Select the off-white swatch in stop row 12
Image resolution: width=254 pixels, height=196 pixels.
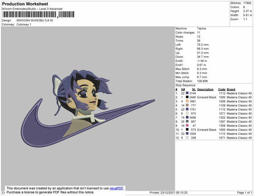[x=187, y=138]
